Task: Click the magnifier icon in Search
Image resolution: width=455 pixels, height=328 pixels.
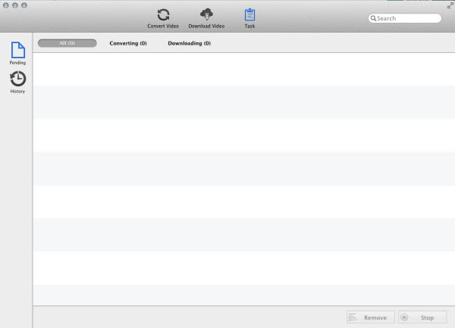Action: click(x=373, y=18)
